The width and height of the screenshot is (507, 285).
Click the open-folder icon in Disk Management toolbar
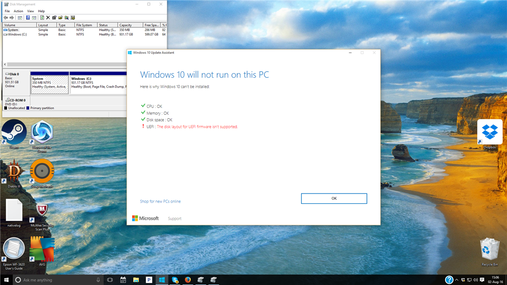(60, 18)
